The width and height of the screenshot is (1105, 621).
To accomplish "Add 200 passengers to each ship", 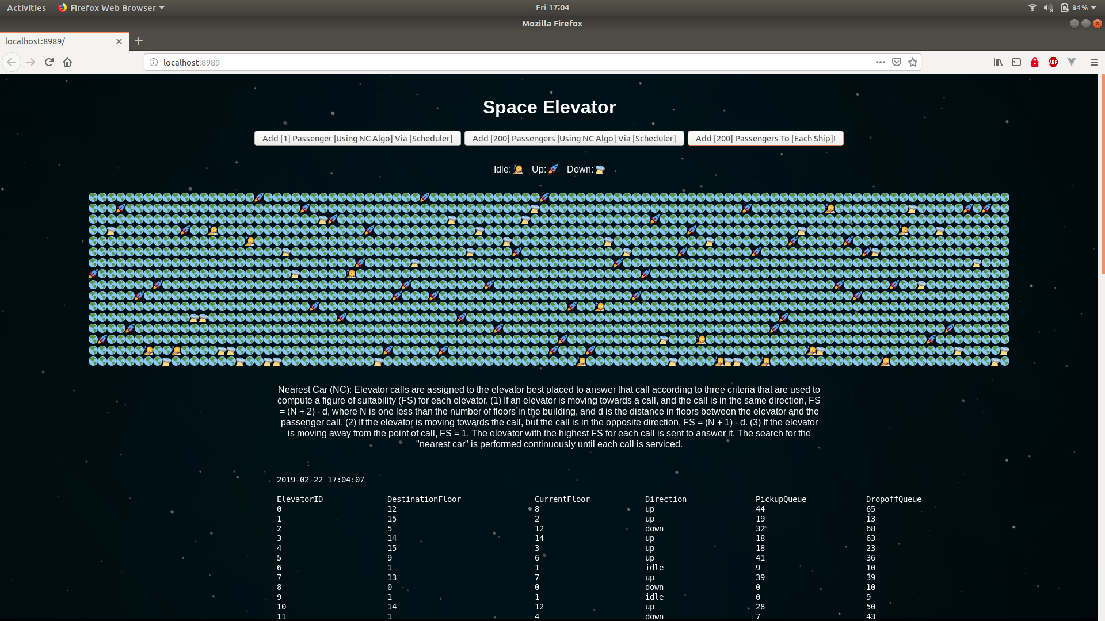I will (765, 139).
